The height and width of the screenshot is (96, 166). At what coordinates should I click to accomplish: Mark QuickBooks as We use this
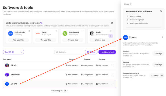[x=19, y=40]
